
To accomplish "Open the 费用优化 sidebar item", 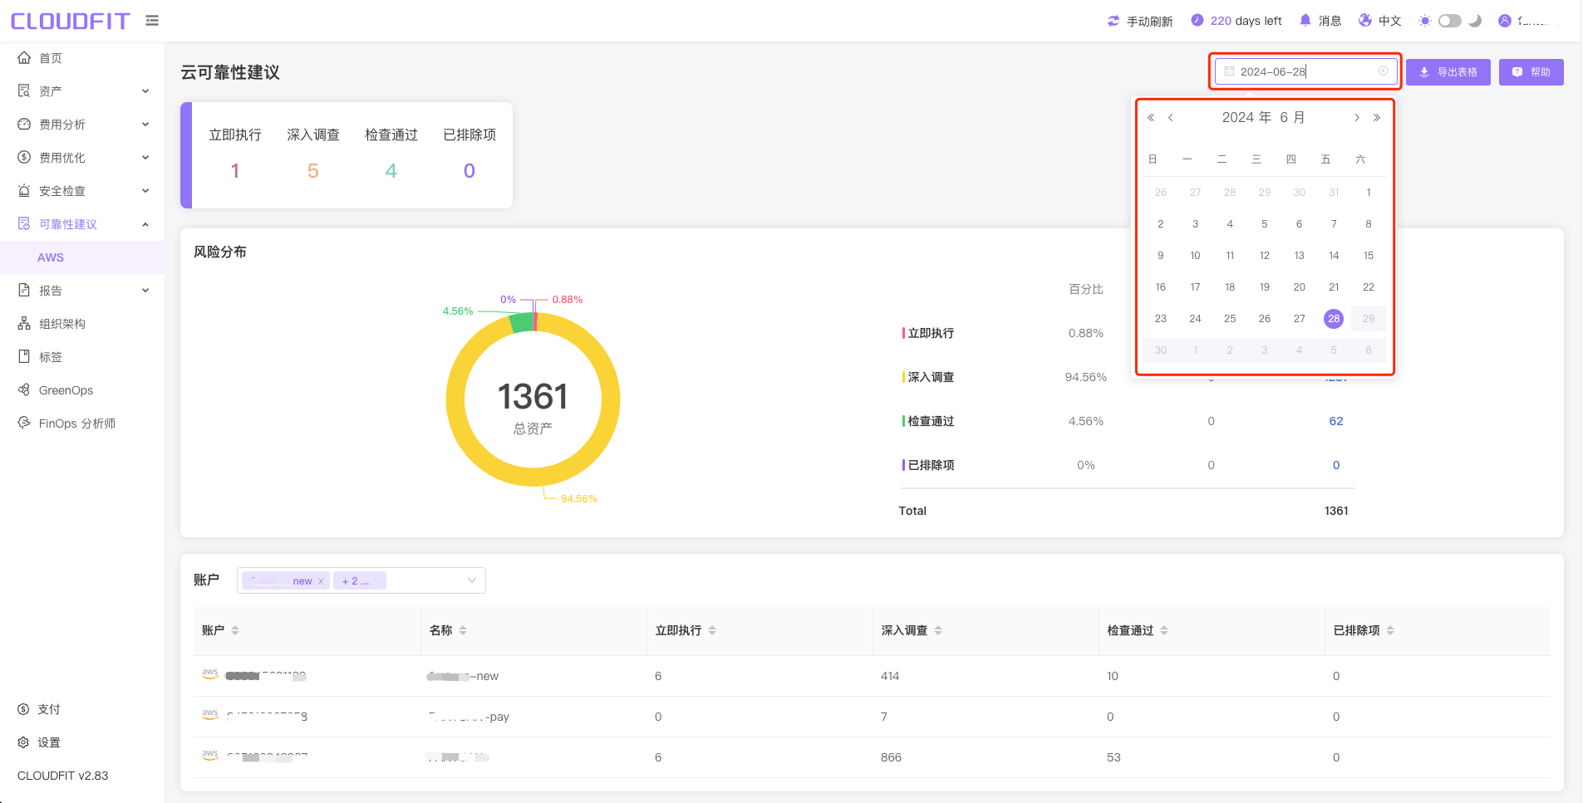I will click(81, 158).
